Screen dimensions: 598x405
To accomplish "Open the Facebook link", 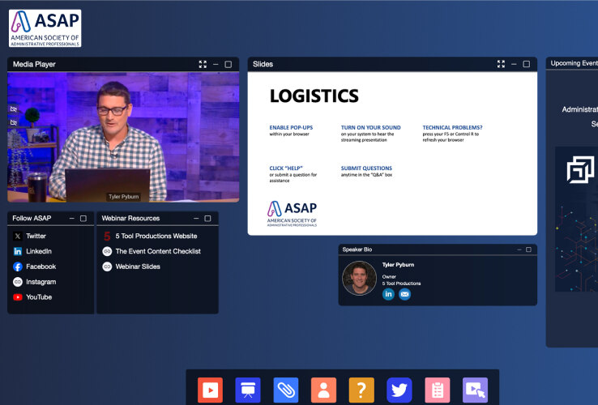I will click(x=41, y=266).
